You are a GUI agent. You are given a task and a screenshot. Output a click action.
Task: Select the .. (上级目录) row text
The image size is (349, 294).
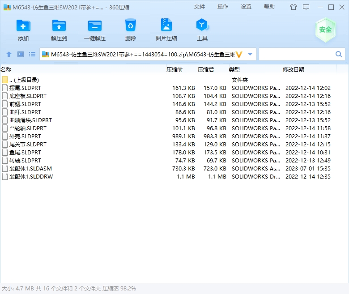coord(24,80)
